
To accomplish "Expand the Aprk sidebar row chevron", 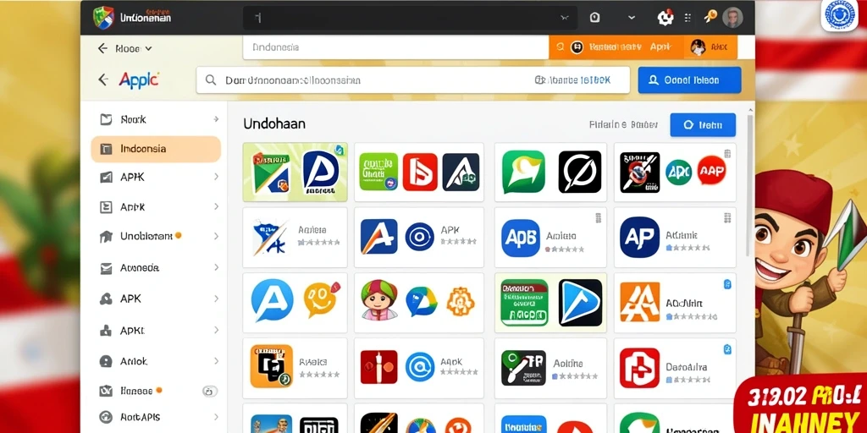I will [216, 206].
